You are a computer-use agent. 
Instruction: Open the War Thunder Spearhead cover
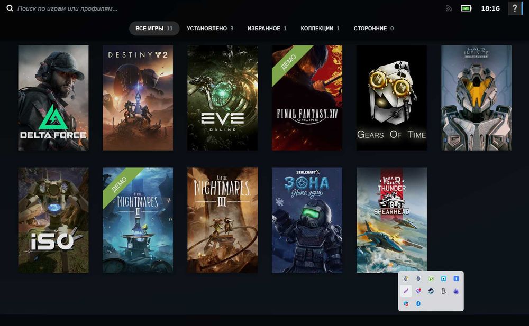coord(391,220)
